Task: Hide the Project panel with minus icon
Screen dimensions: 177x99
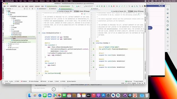Action: click(x=35, y=9)
